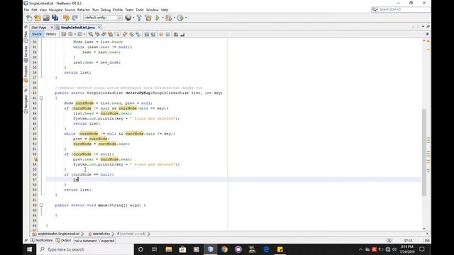Toggle Highlight Search in editor toolbar
The height and width of the screenshot is (255, 454).
(x=111, y=35)
